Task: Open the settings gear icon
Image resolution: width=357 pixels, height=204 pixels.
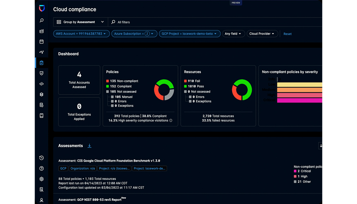Action: tap(42, 179)
